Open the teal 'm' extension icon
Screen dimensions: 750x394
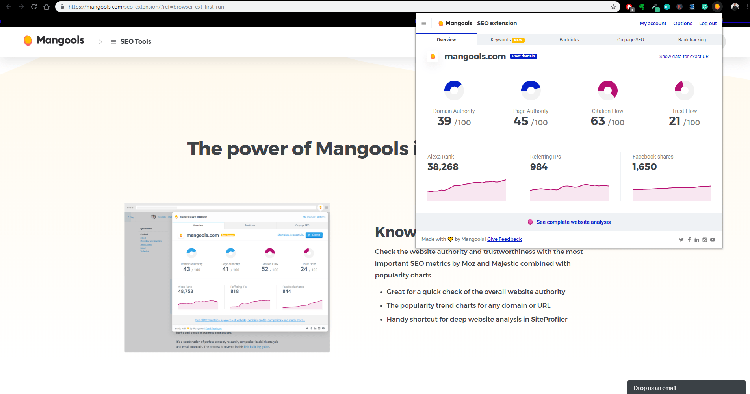click(667, 7)
